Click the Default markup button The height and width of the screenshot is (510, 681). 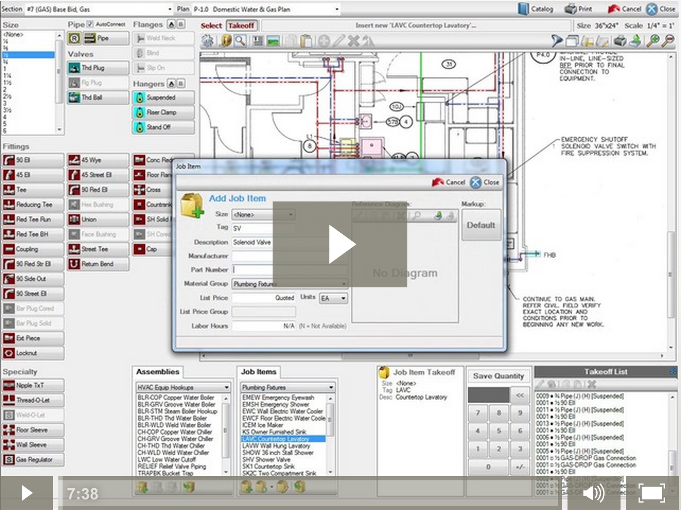481,225
